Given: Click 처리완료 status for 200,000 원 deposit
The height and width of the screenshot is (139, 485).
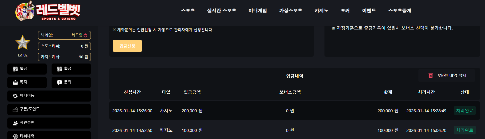Looking at the screenshot, I should click(x=465, y=110).
